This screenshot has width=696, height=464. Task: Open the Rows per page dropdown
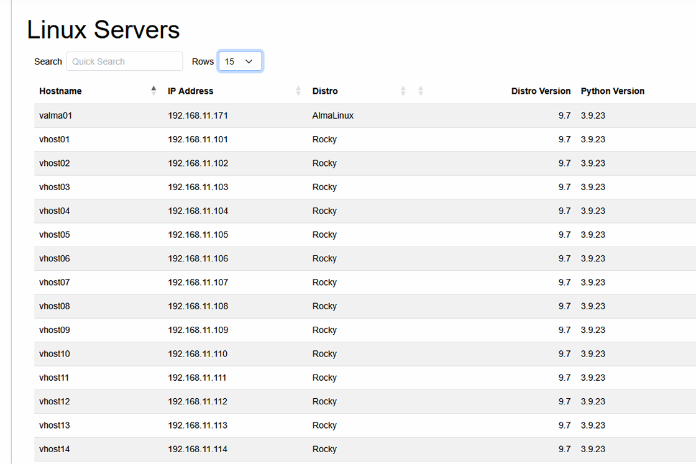(240, 61)
